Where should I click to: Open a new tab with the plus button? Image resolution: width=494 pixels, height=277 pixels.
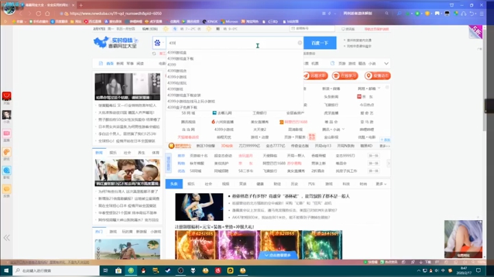coord(81,5)
